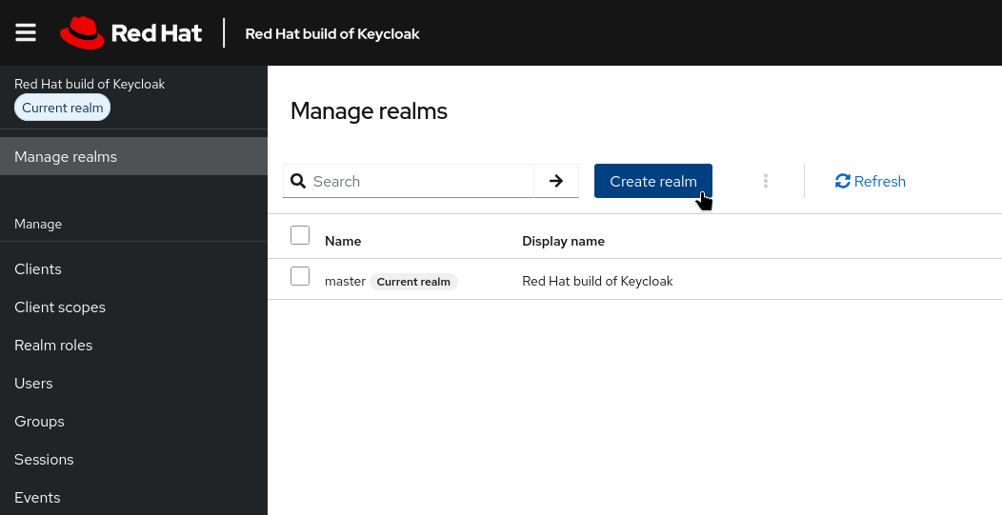Click the search arrow submit button
1002x515 pixels.
click(556, 181)
